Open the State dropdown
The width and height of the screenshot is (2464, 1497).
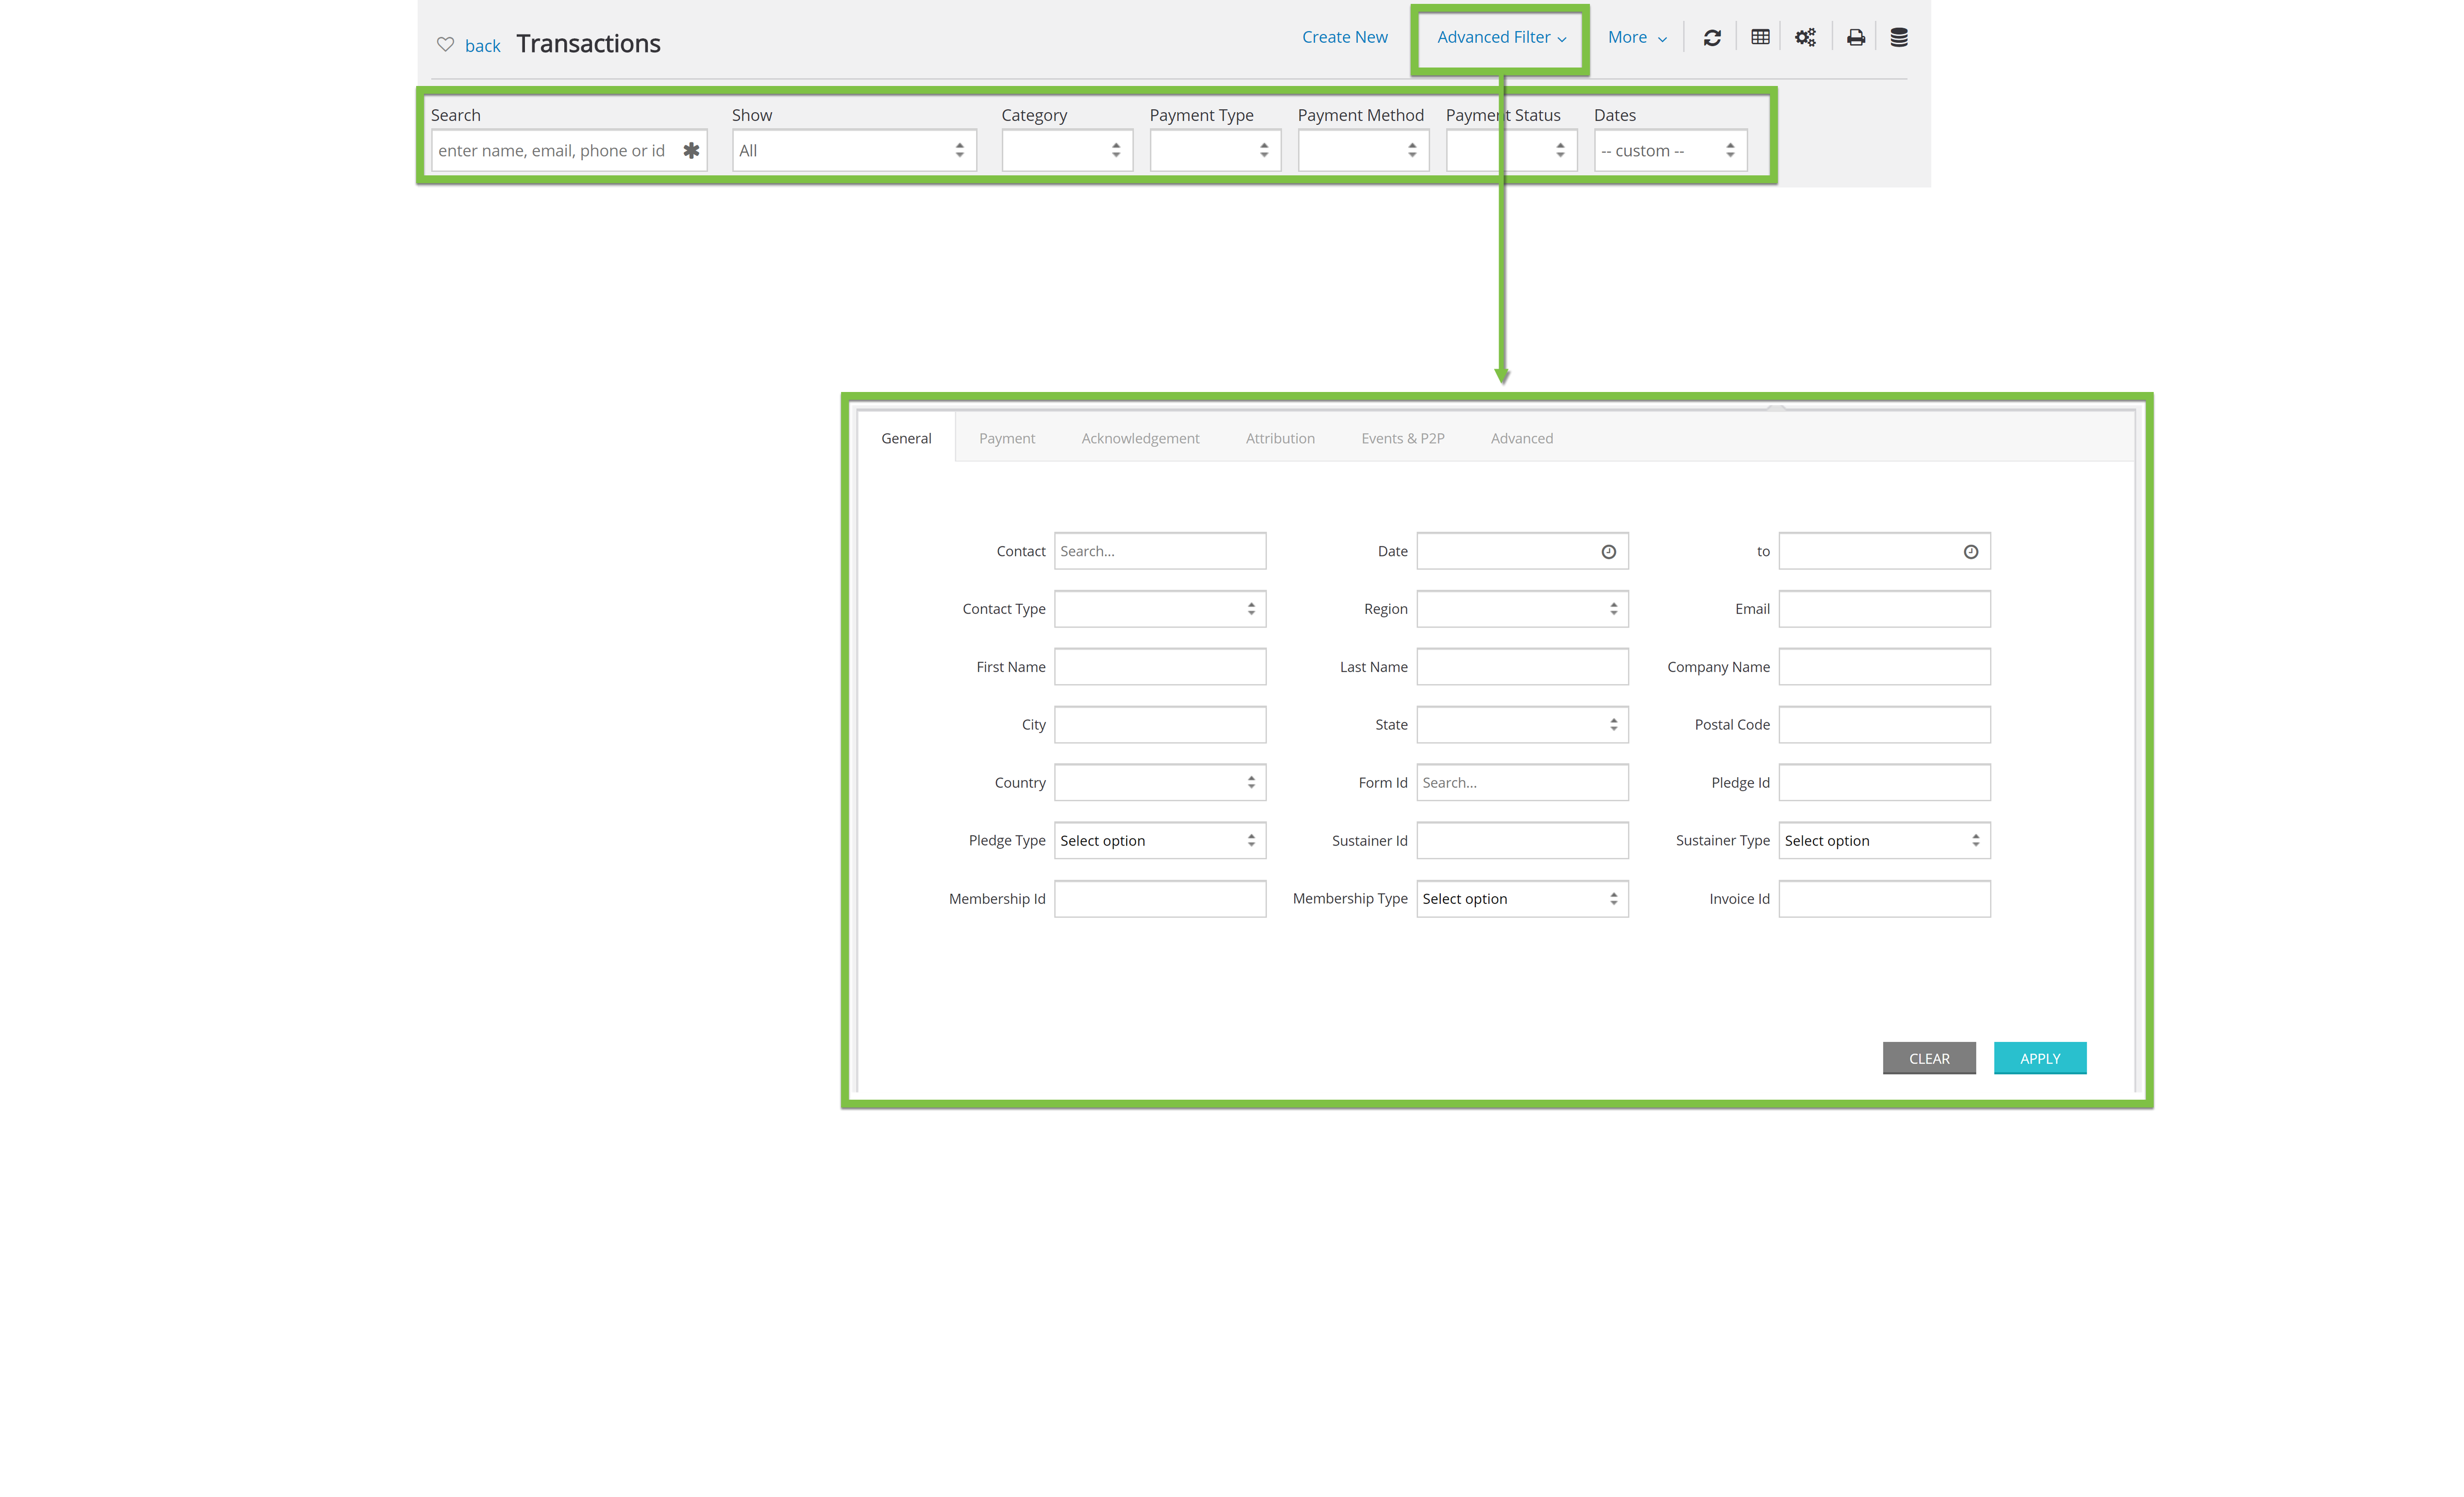[1522, 725]
